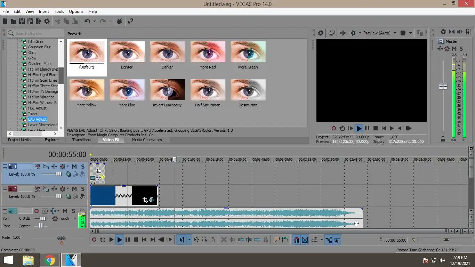Insert a region from the edit toolbar
Image resolution: width=475 pixels, height=267 pixels.
click(285, 240)
